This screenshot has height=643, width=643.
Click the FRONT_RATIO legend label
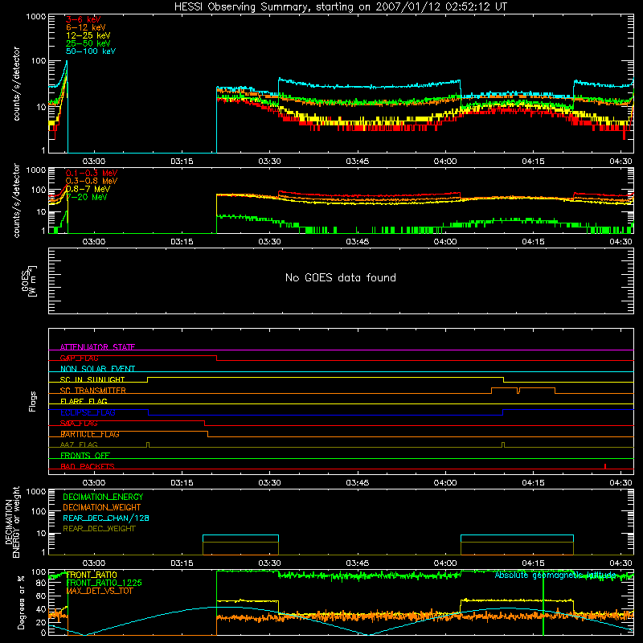pos(92,575)
